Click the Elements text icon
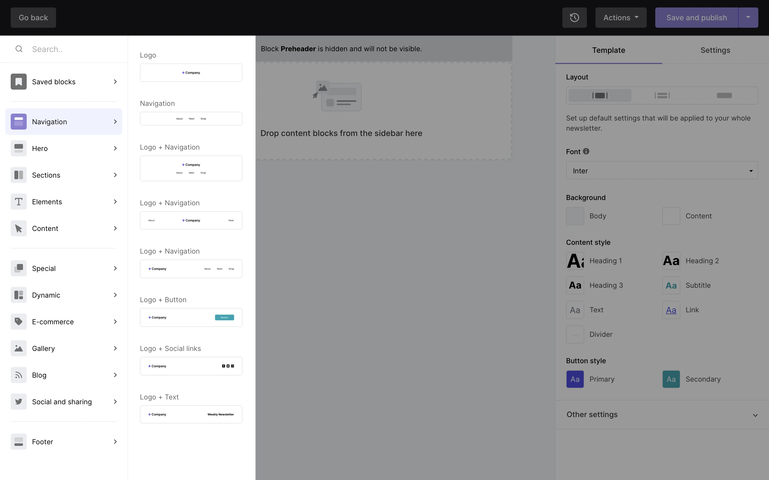 tap(18, 202)
